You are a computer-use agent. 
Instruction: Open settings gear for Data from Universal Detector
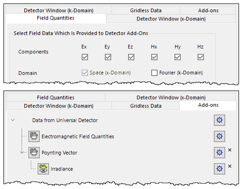(219, 120)
